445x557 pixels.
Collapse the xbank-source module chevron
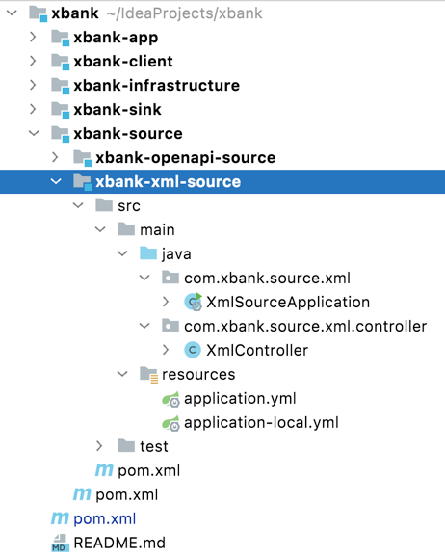(34, 133)
